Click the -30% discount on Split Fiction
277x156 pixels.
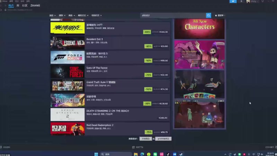coord(147,104)
